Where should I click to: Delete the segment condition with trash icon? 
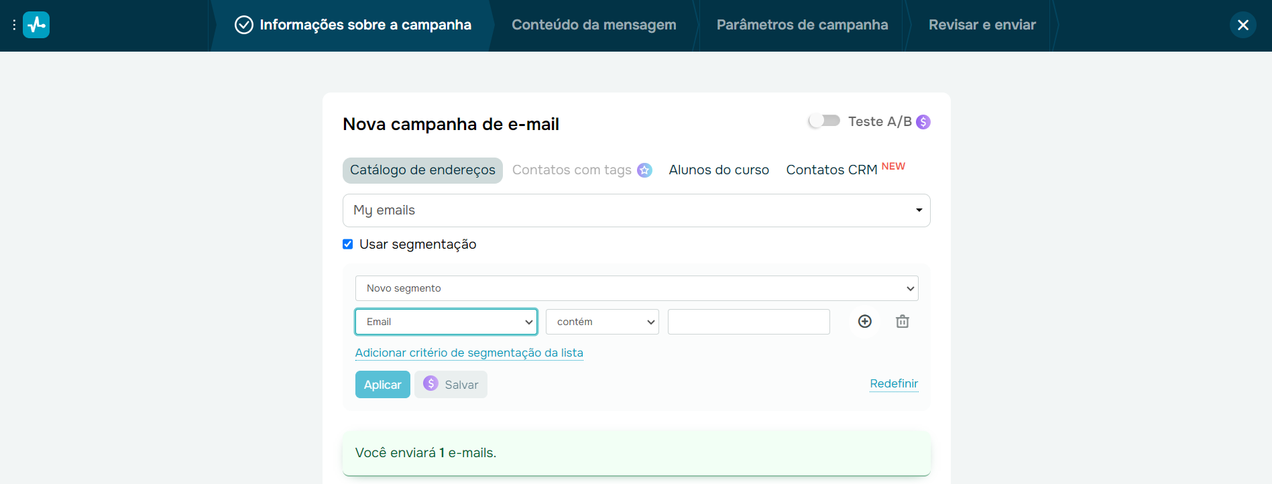coord(903,322)
